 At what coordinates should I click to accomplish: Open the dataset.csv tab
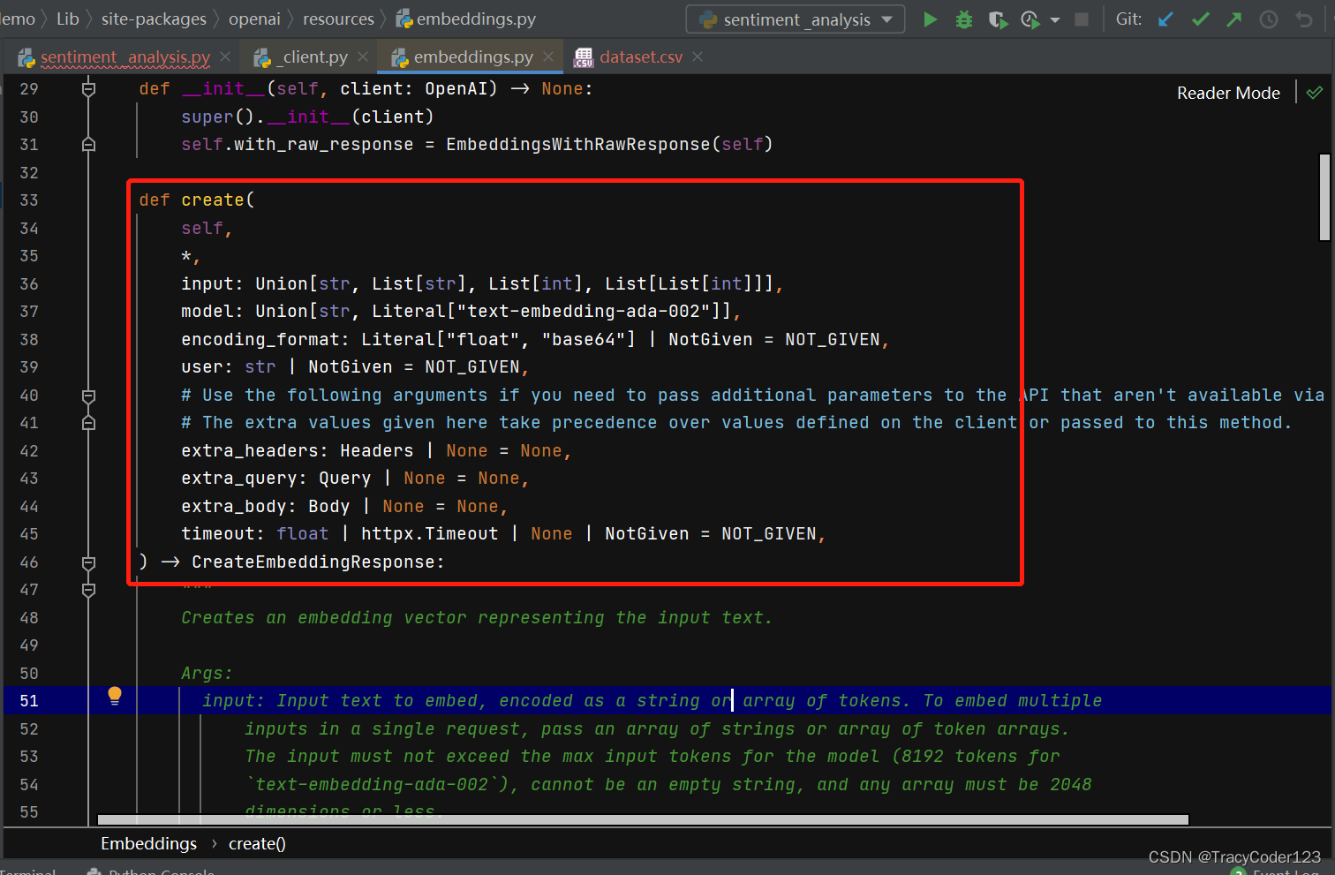pos(641,57)
